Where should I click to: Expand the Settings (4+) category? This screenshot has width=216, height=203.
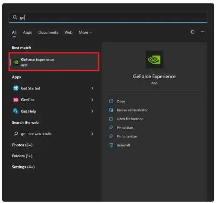(x=23, y=167)
